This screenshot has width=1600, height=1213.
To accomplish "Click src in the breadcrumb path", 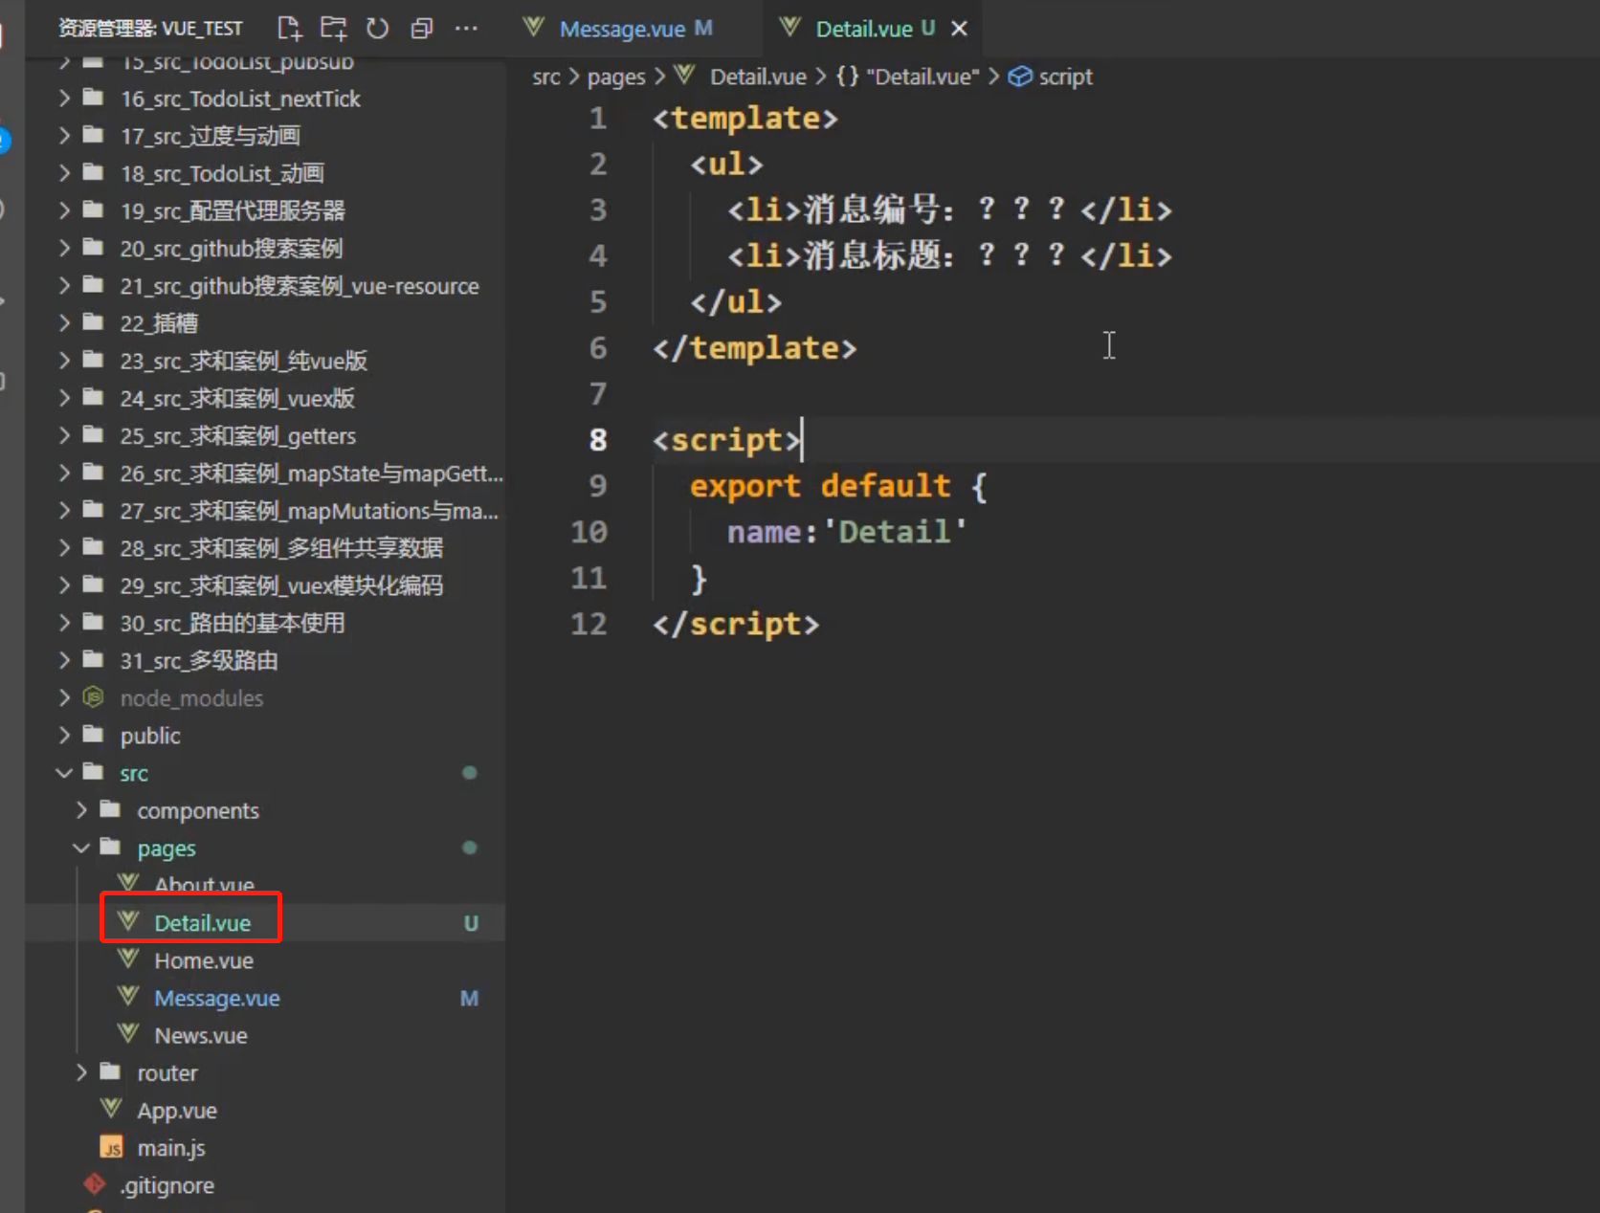I will [545, 77].
